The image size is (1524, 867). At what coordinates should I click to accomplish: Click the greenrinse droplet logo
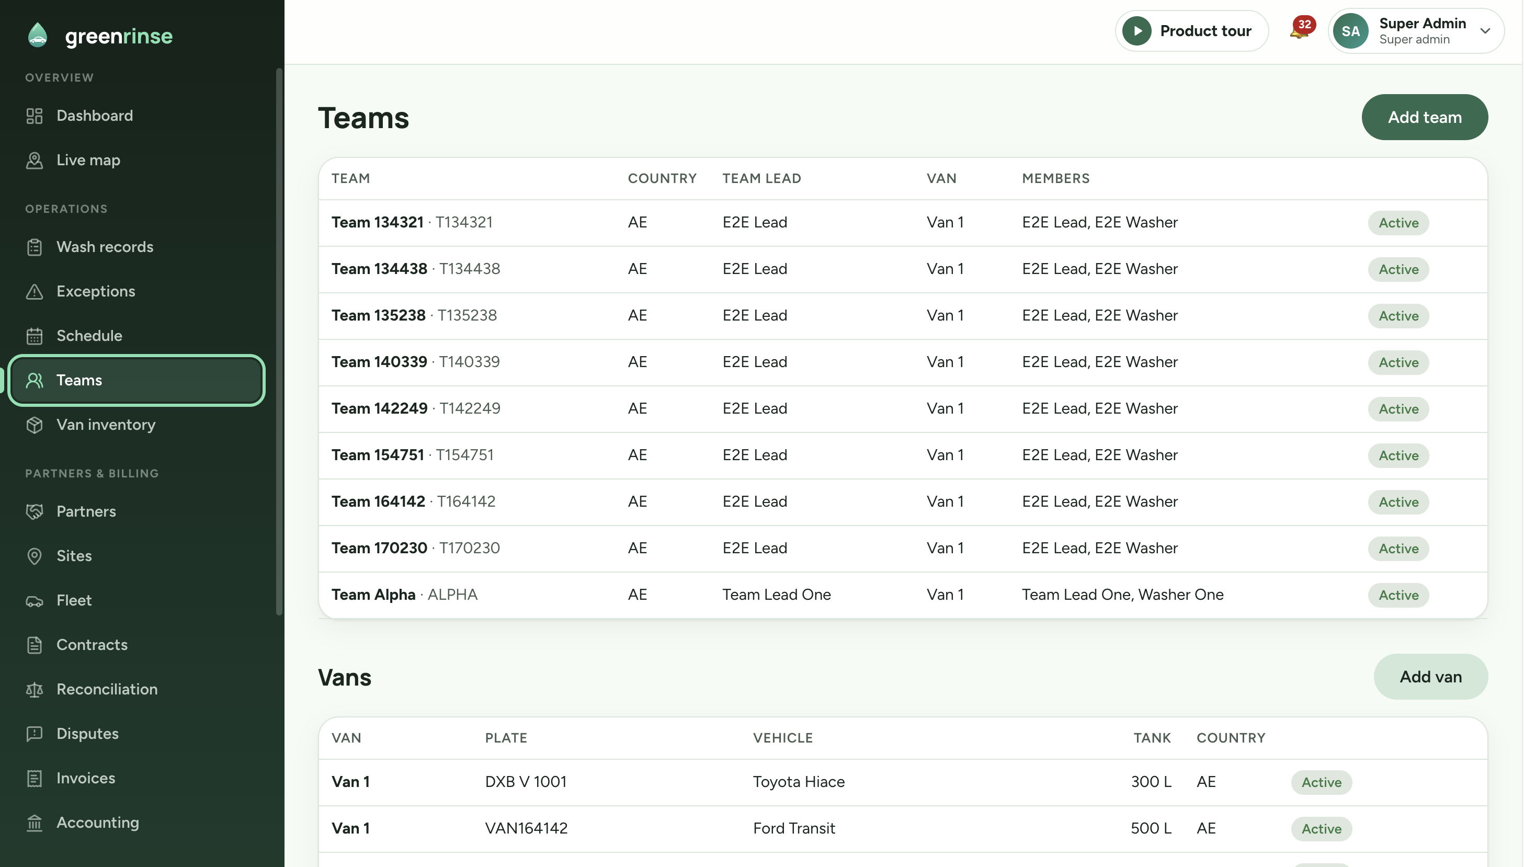[x=38, y=35]
